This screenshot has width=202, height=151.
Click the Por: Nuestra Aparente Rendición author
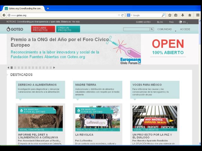point(150,141)
